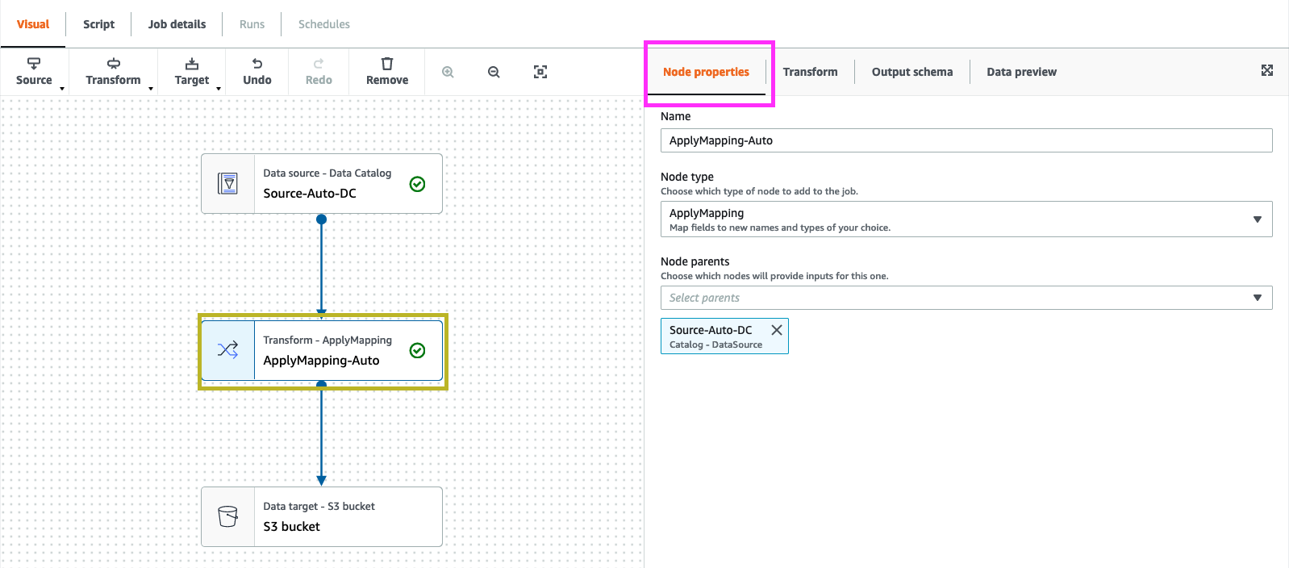Undo the last canvas action
1289x568 pixels.
[257, 71]
